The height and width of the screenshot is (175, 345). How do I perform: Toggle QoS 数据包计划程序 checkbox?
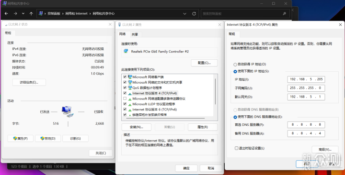125,87
